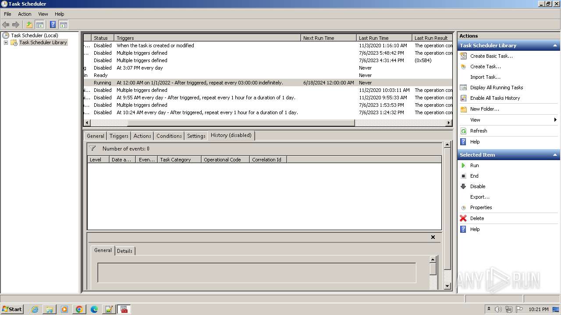Screen dimensions: 561x315
Task: Switch to the Triggers tab
Action: click(119, 136)
